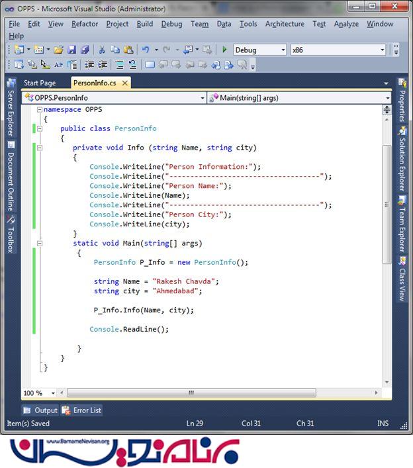Collapse the Main method outline region
Screen dimensions: 413x468
tap(40, 244)
